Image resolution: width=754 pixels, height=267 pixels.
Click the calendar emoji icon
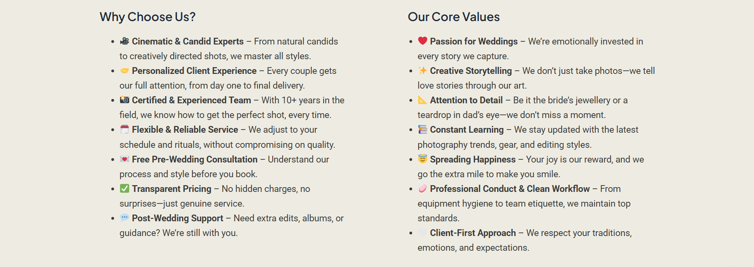point(124,129)
